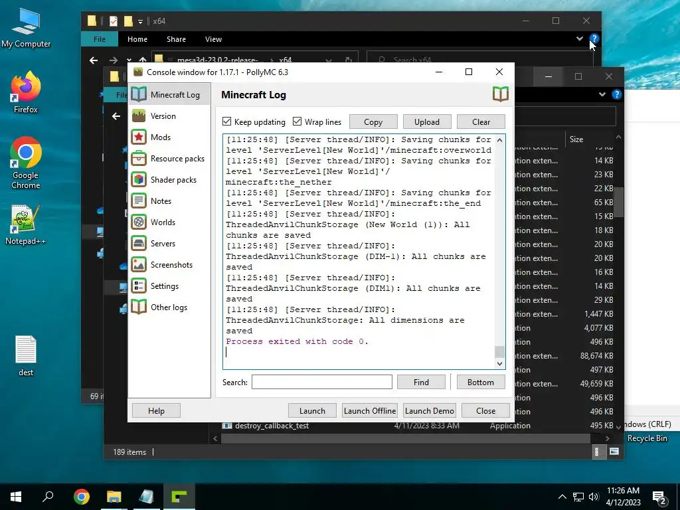Open the instance Settings icon

coord(139,286)
